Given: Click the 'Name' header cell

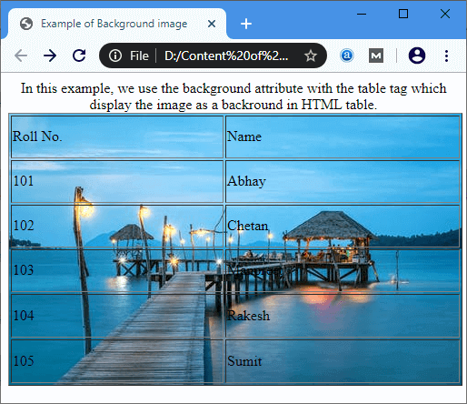Looking at the screenshot, I should click(343, 136).
